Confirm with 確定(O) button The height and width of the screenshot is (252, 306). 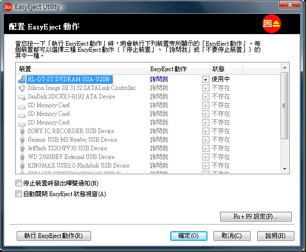(x=189, y=236)
